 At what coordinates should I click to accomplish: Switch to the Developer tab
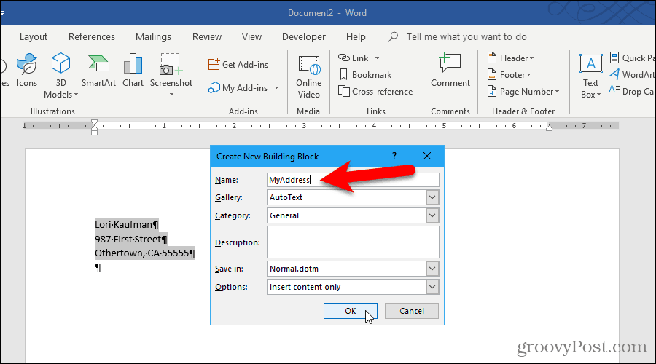click(x=304, y=37)
